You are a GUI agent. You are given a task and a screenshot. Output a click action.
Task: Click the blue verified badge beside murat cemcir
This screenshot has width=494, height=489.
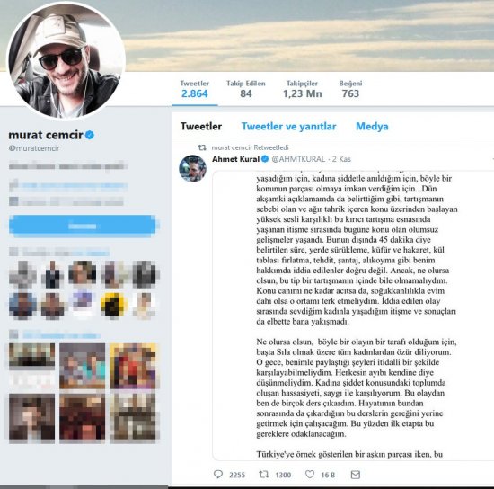tap(90, 135)
